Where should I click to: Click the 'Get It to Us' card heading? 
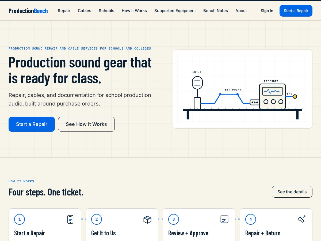(104, 233)
